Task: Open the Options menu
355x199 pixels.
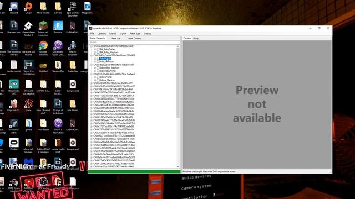Action: click(x=102, y=34)
